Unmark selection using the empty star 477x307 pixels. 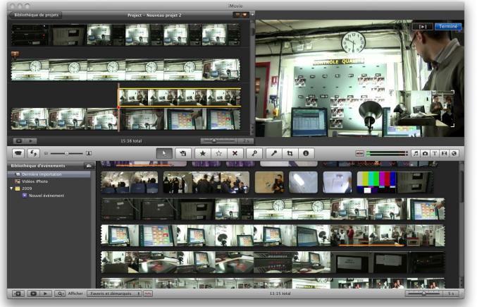218,154
